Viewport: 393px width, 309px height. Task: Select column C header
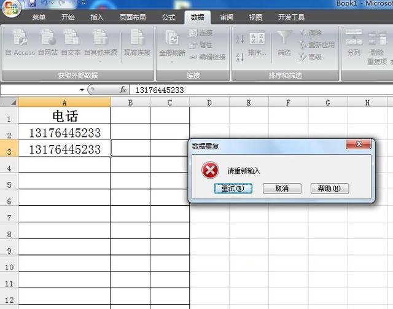(x=169, y=103)
